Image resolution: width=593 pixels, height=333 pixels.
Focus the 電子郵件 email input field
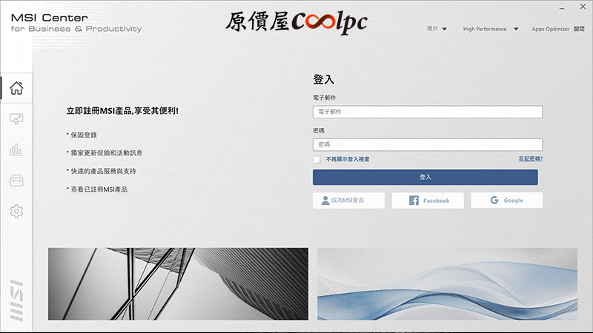point(428,112)
